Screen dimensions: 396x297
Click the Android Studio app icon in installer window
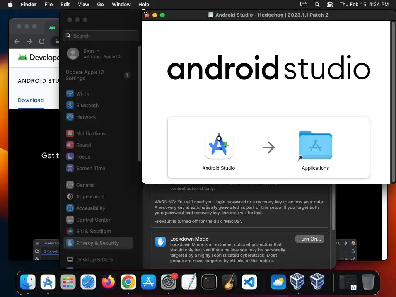click(219, 146)
